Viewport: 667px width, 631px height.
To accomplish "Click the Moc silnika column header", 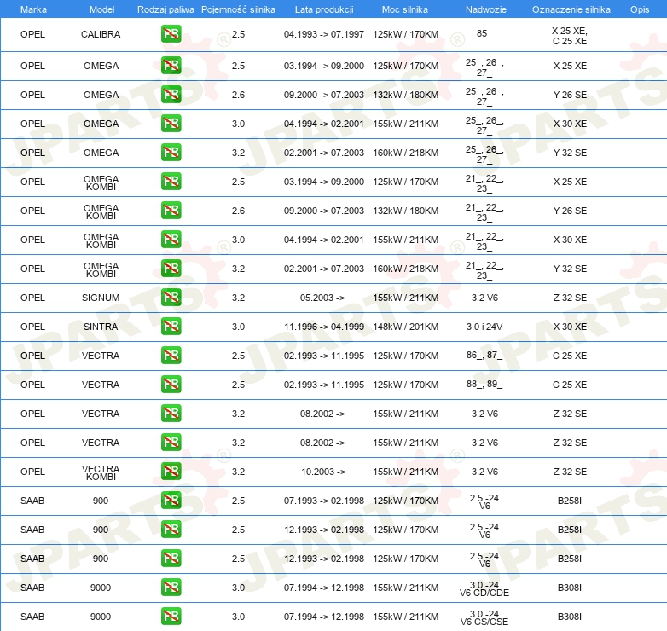I will 405,9.
